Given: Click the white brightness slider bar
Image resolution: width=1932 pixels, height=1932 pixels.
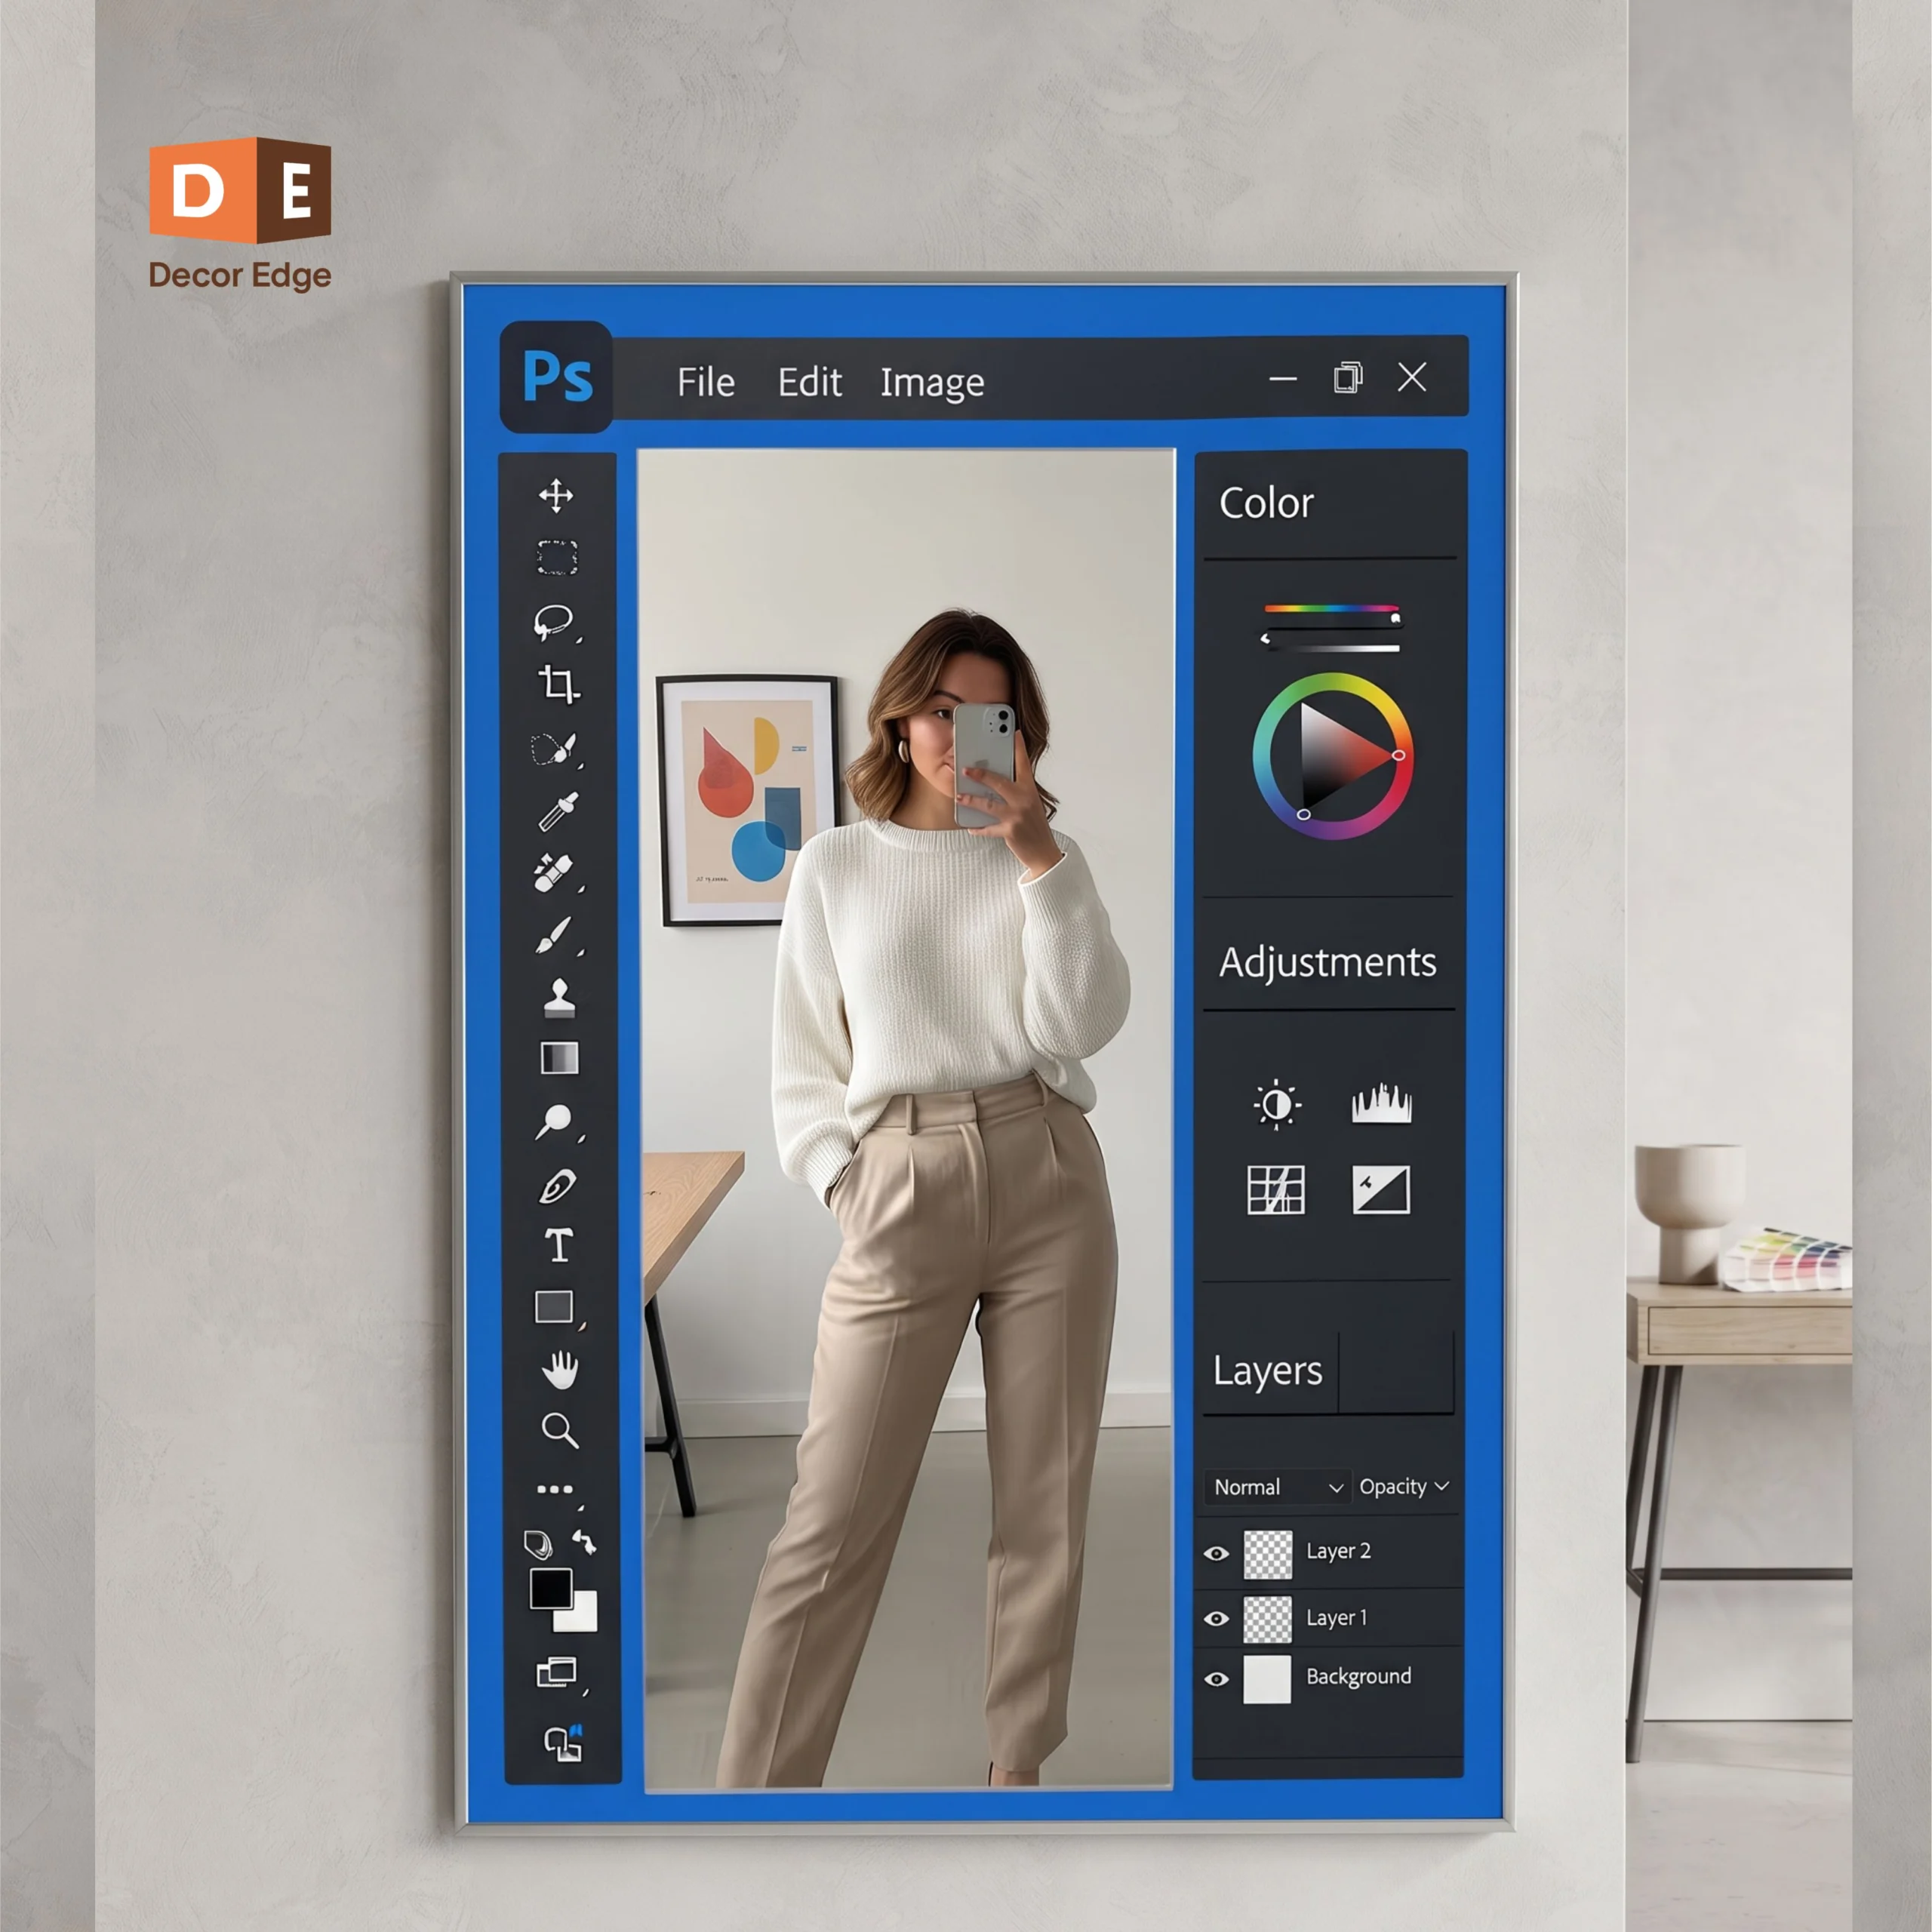Looking at the screenshot, I should pos(1334,648).
